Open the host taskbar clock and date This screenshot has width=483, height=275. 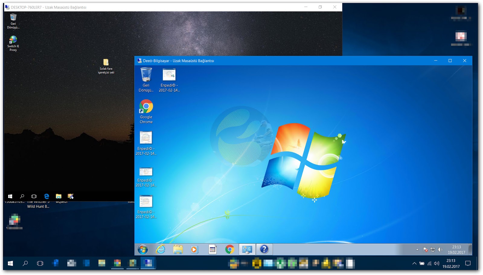tap(451, 264)
